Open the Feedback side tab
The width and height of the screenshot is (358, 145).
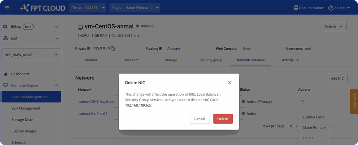pyautogui.click(x=354, y=102)
